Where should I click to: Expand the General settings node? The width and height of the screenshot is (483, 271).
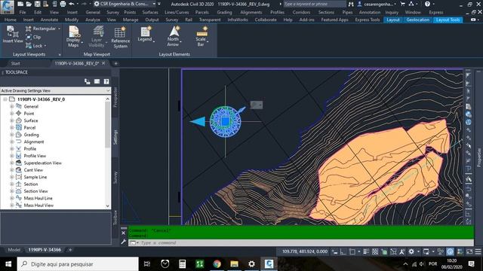click(x=12, y=106)
